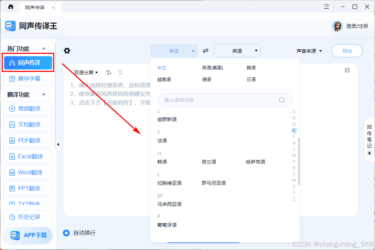Jump to letter B in index
375x250 pixels.
coord(294,118)
